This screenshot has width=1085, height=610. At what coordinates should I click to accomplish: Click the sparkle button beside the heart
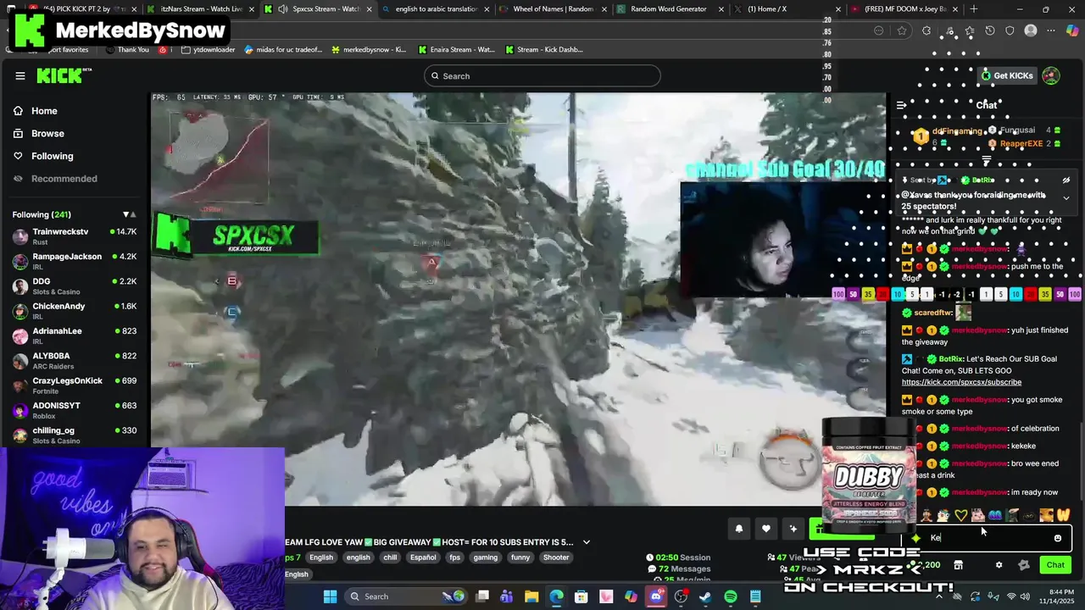pos(793,529)
